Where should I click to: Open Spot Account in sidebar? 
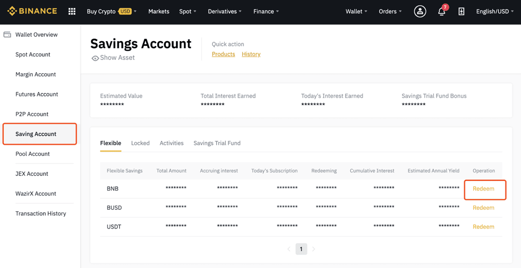tap(33, 54)
